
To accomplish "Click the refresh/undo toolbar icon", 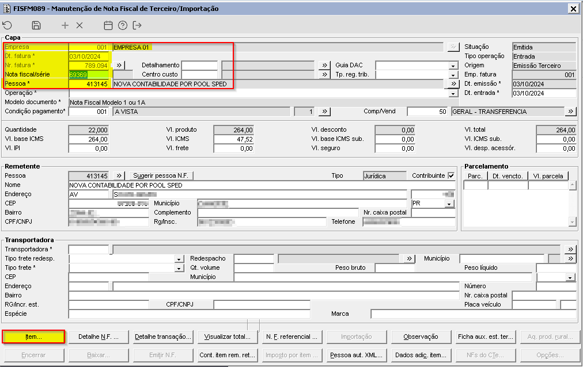I will point(7,25).
